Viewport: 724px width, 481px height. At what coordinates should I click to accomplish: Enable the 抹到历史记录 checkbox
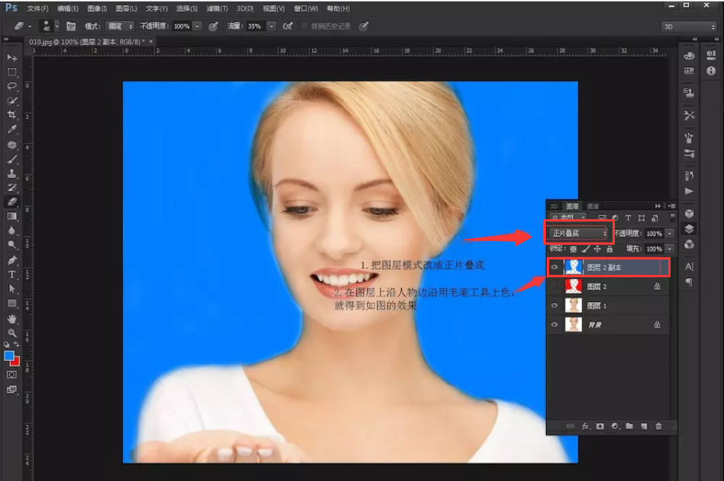(304, 26)
